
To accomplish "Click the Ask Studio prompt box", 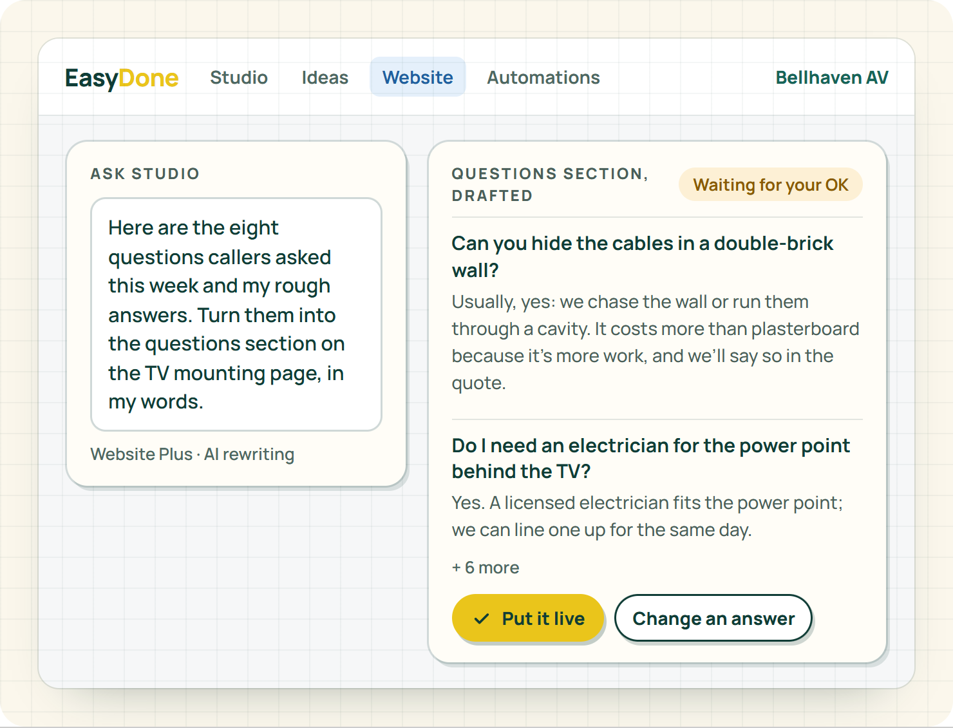I will (x=236, y=314).
